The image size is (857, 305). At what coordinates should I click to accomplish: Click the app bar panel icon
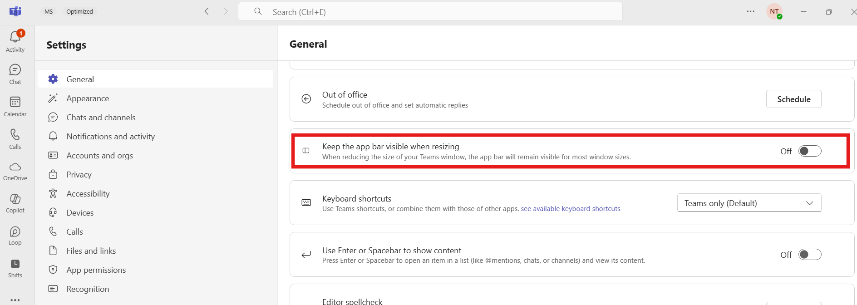tap(306, 151)
